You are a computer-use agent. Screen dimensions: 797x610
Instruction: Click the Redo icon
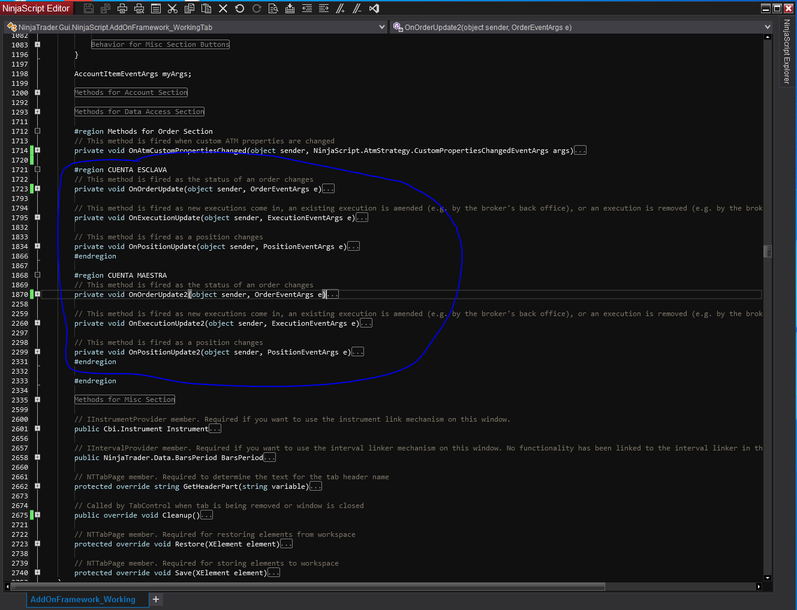257,8
